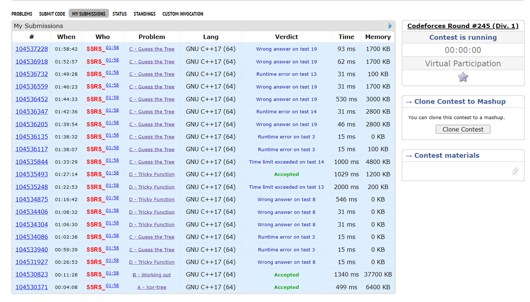
Task: Click Accepted verdict for D - Tricky Function
Action: tap(286, 174)
